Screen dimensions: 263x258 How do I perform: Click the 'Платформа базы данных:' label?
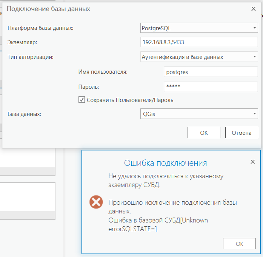click(41, 28)
